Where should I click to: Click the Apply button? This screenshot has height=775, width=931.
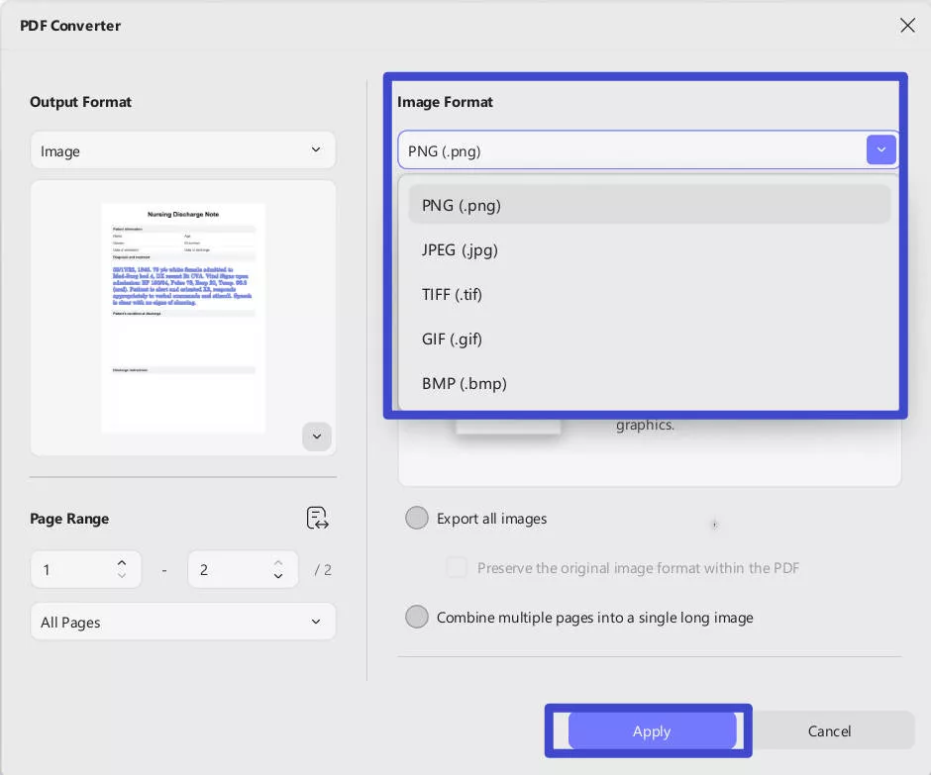pos(651,730)
